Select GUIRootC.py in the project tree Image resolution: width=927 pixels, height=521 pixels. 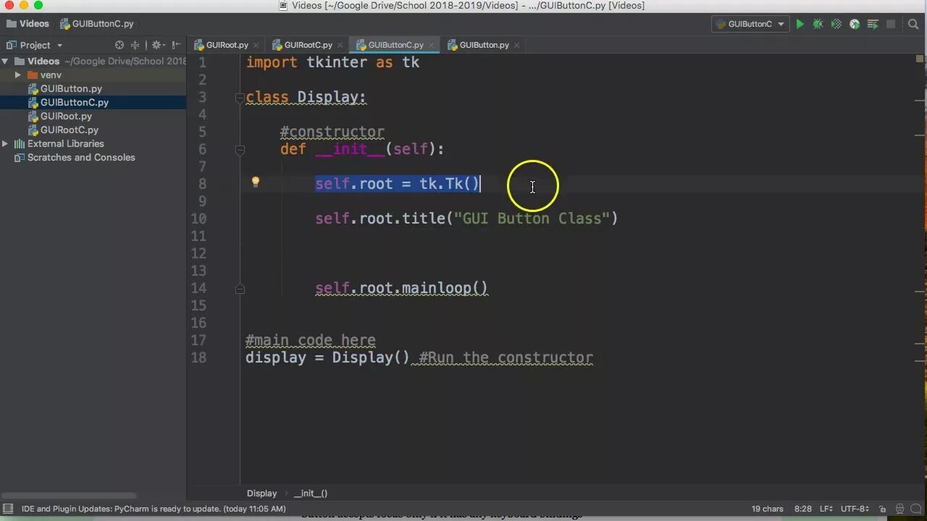coord(70,130)
